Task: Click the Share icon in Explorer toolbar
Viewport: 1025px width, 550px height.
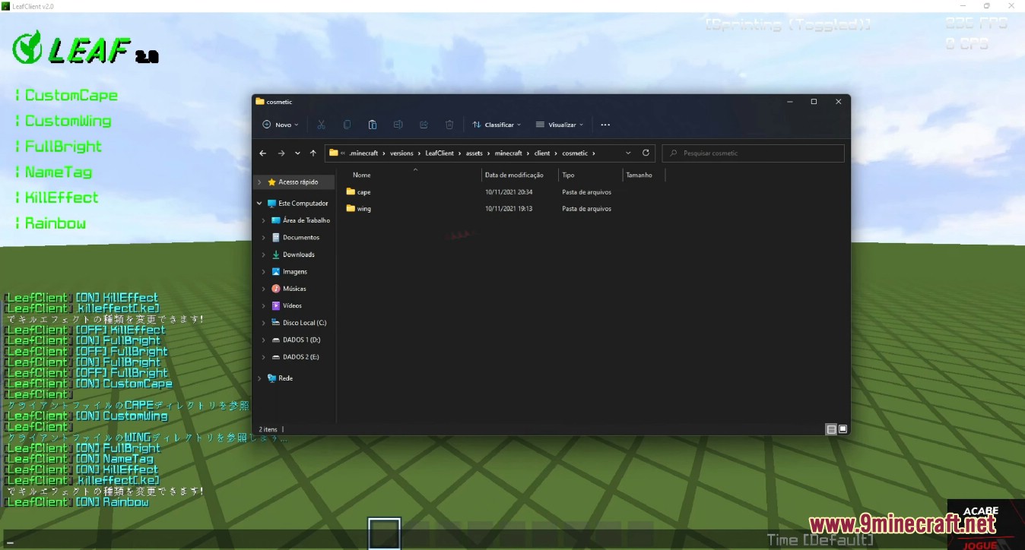Action: [424, 125]
